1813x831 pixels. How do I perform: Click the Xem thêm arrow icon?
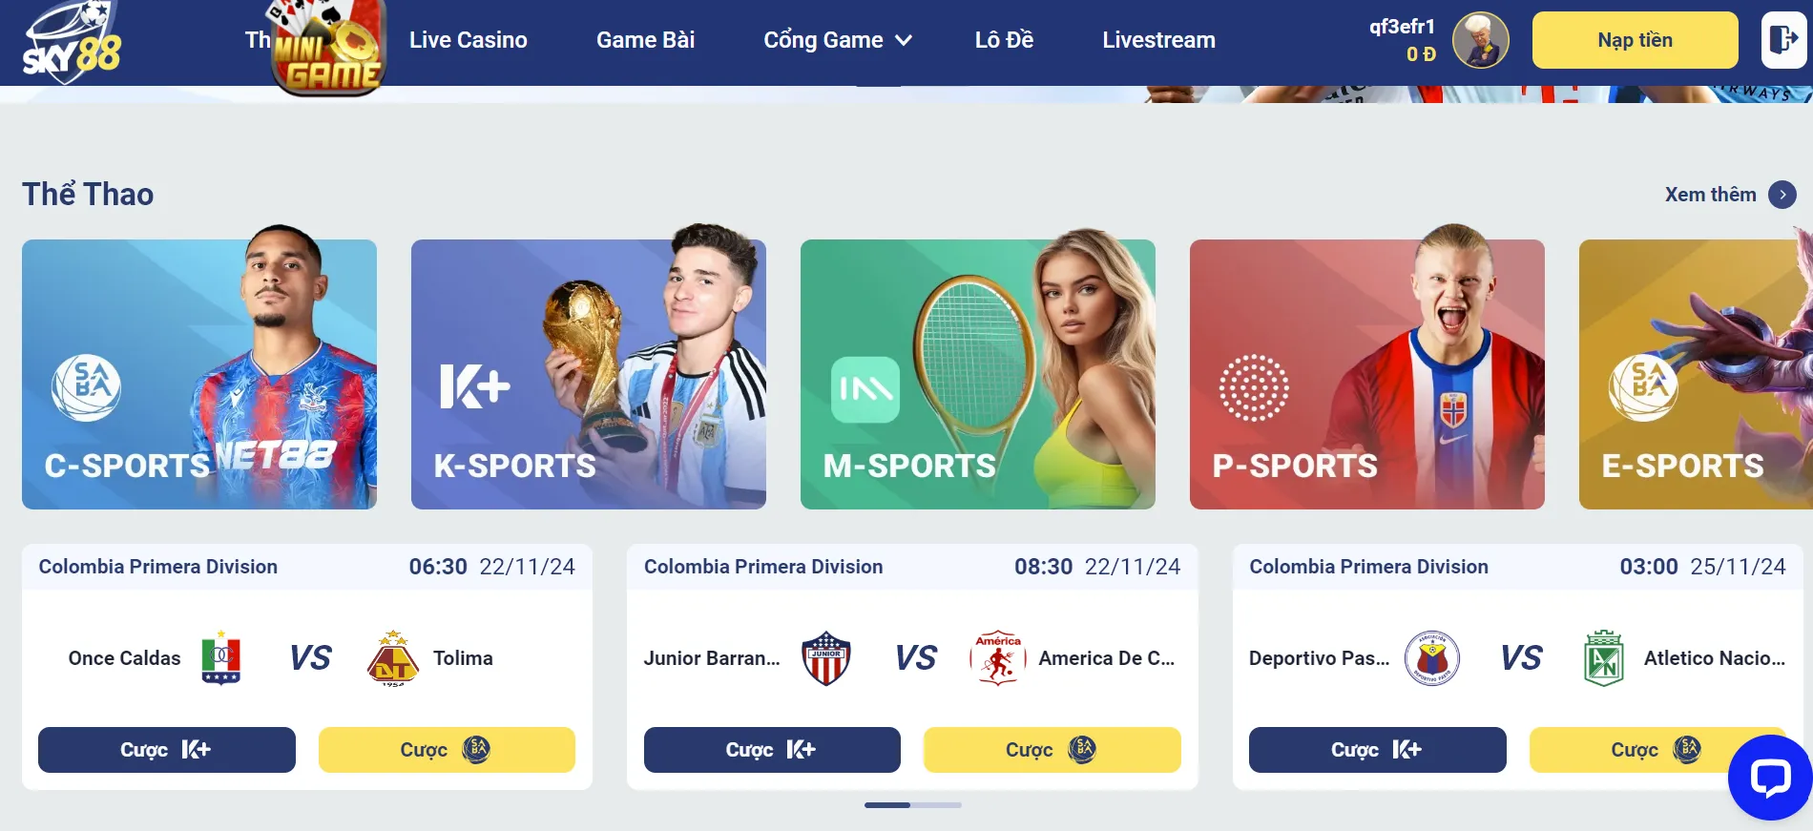(1782, 195)
